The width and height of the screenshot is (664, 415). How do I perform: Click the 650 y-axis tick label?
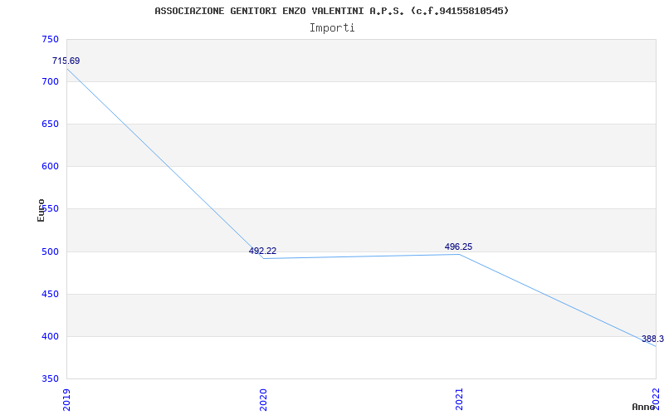[50, 124]
